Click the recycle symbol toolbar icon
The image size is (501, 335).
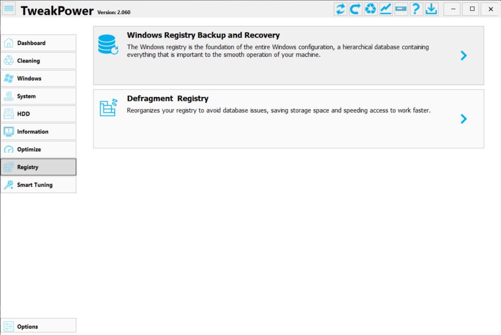371,9
